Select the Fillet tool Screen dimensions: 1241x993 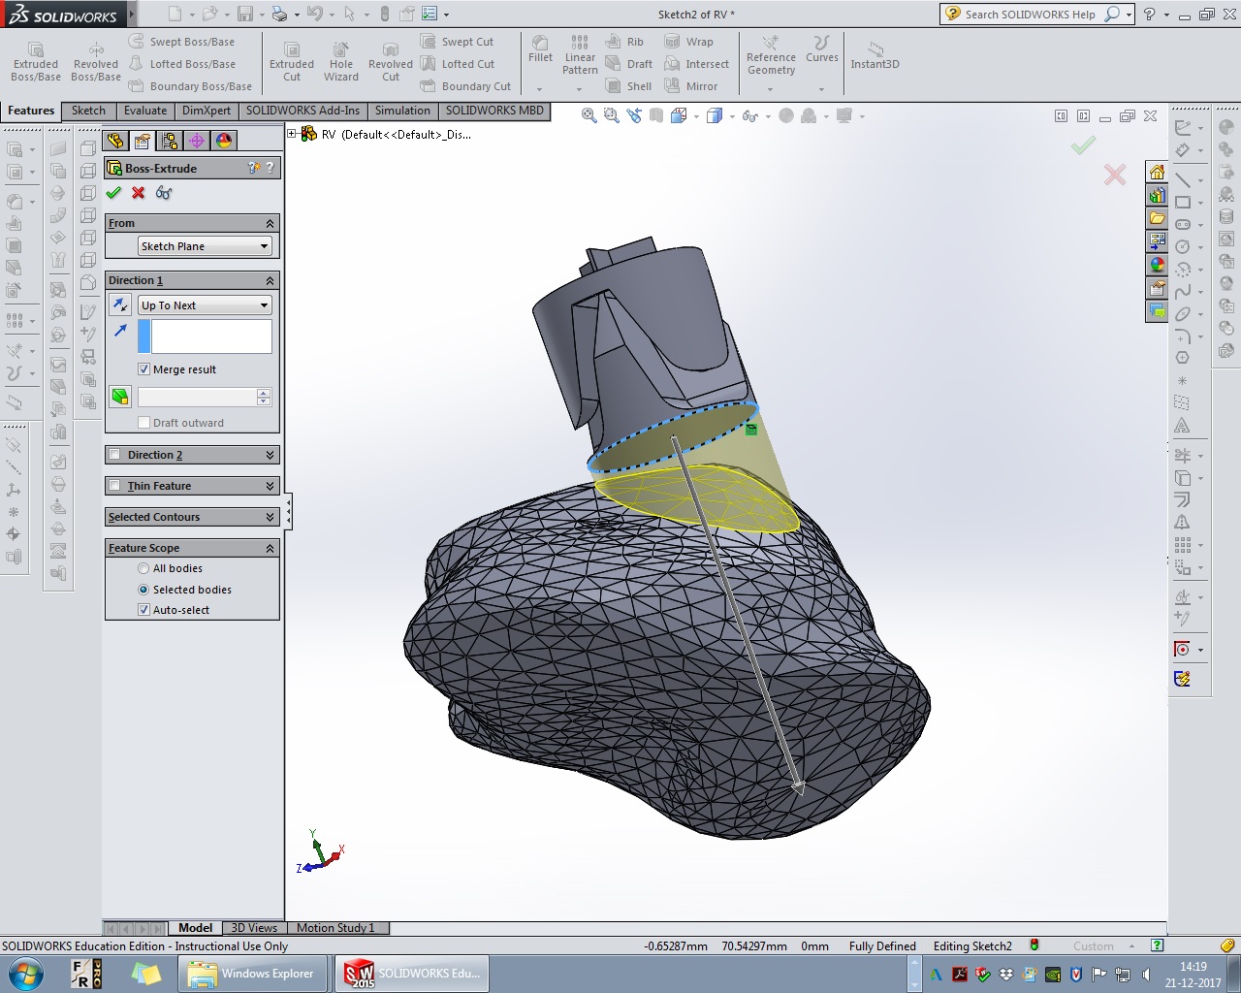[x=540, y=49]
